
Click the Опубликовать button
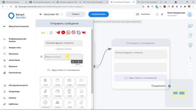pyautogui.click(x=99, y=14)
